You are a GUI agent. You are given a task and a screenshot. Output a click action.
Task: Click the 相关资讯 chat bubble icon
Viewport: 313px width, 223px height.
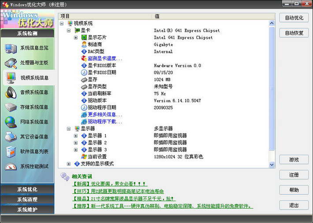(x=65, y=177)
